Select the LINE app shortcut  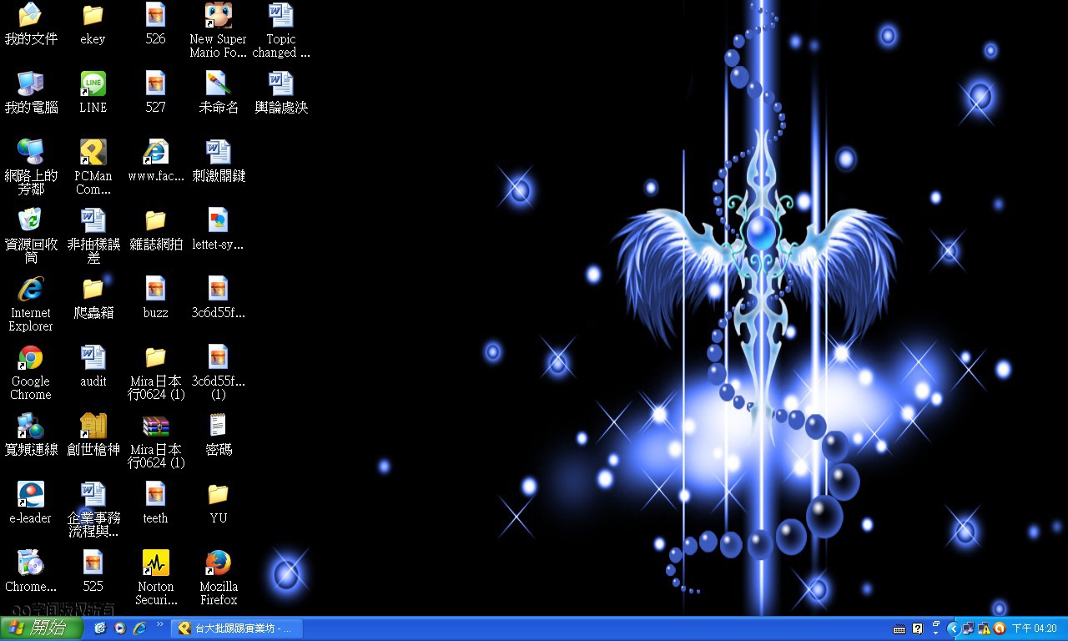(93, 83)
